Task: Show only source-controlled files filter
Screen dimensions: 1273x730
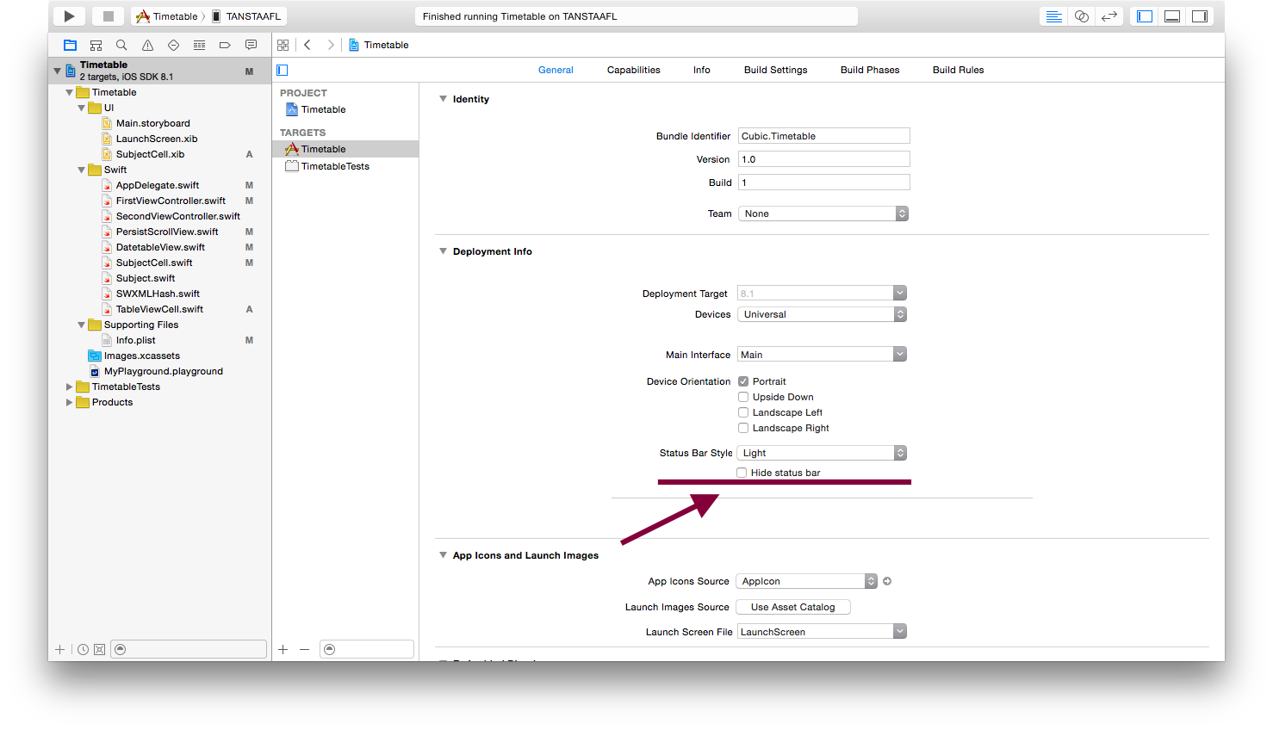Action: (x=99, y=650)
